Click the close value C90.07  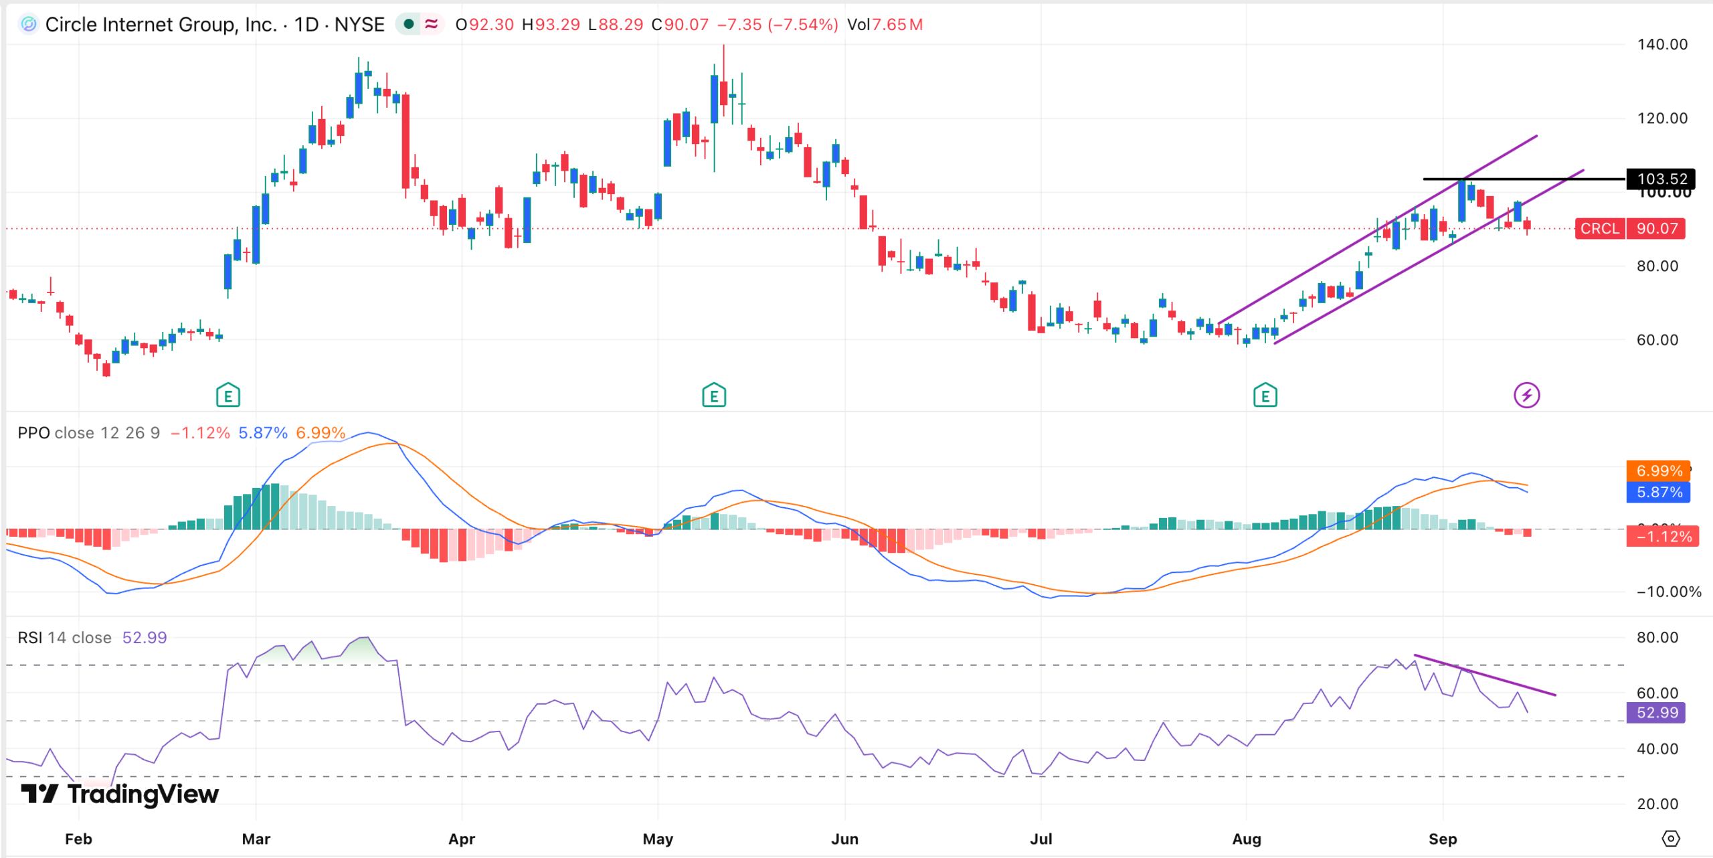[680, 25]
